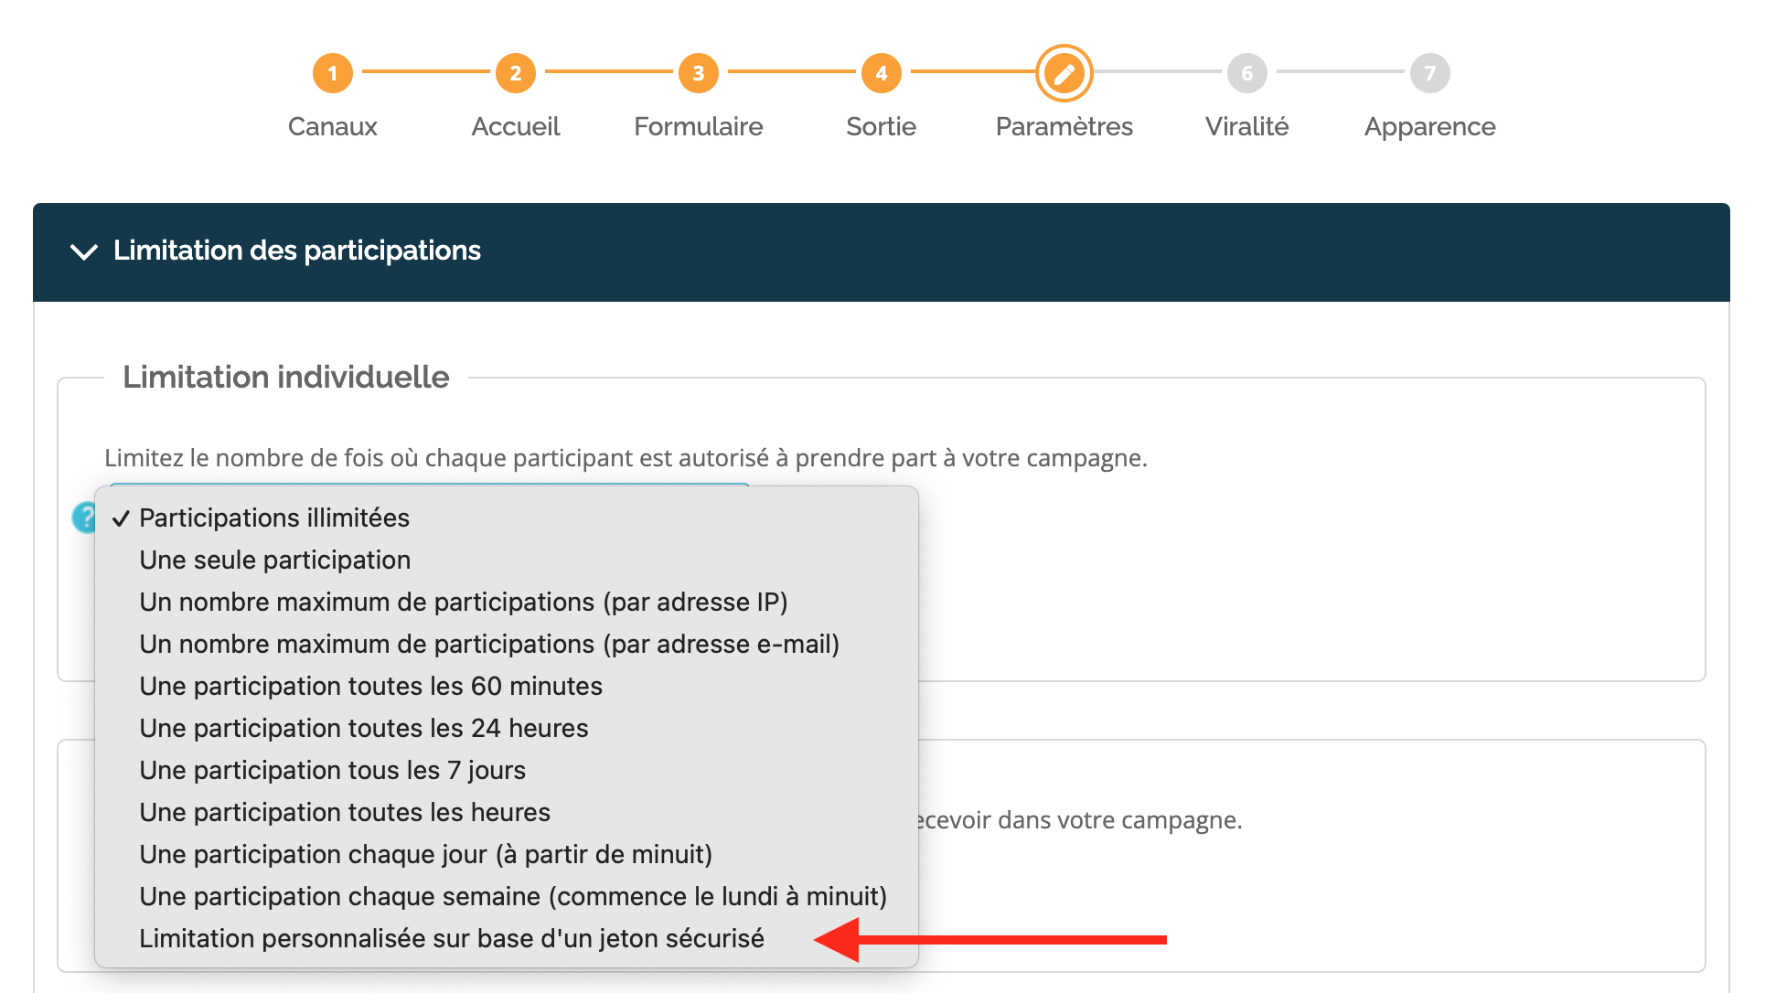Pick maximum participations par adresse IP
This screenshot has height=993, width=1765.
point(507,602)
